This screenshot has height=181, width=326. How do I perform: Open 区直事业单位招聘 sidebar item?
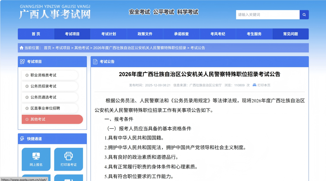45,108
